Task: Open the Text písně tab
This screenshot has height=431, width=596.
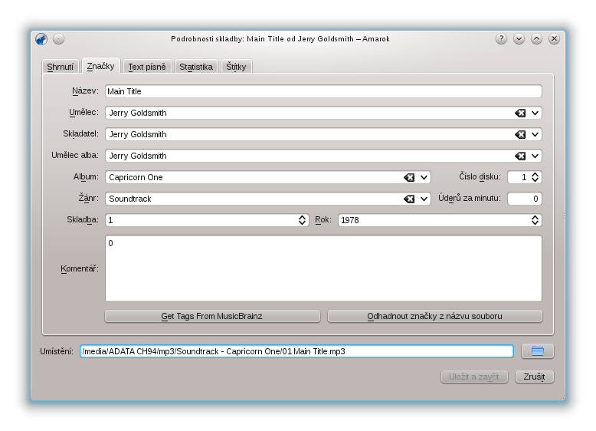Action: tap(147, 67)
